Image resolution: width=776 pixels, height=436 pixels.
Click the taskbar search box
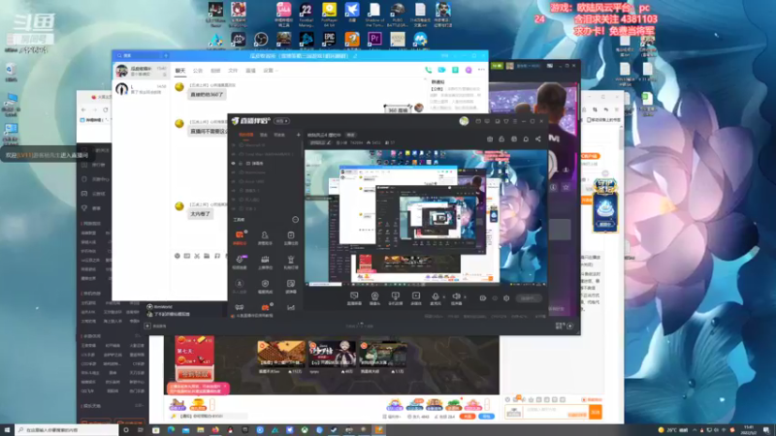pos(67,430)
